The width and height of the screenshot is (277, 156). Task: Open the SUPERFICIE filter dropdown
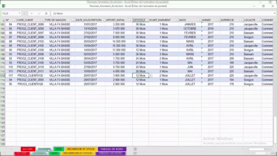click(242, 20)
